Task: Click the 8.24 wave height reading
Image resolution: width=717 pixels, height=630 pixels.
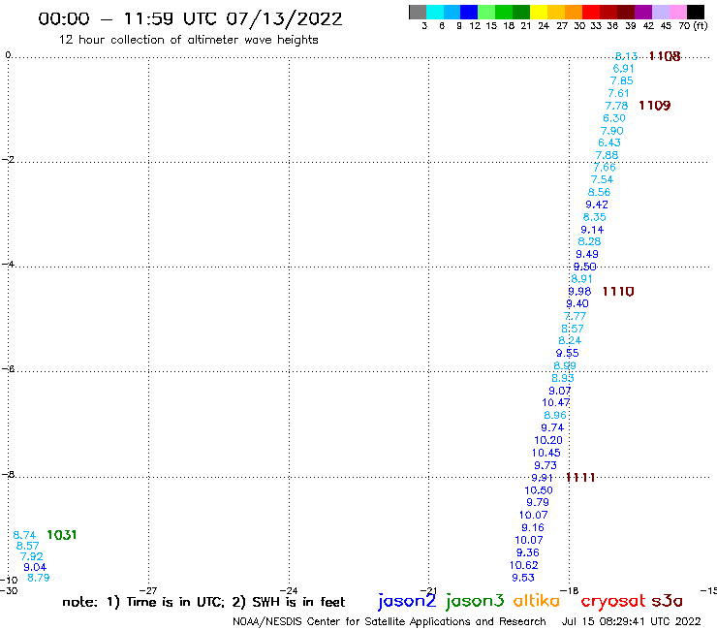Action: (570, 340)
